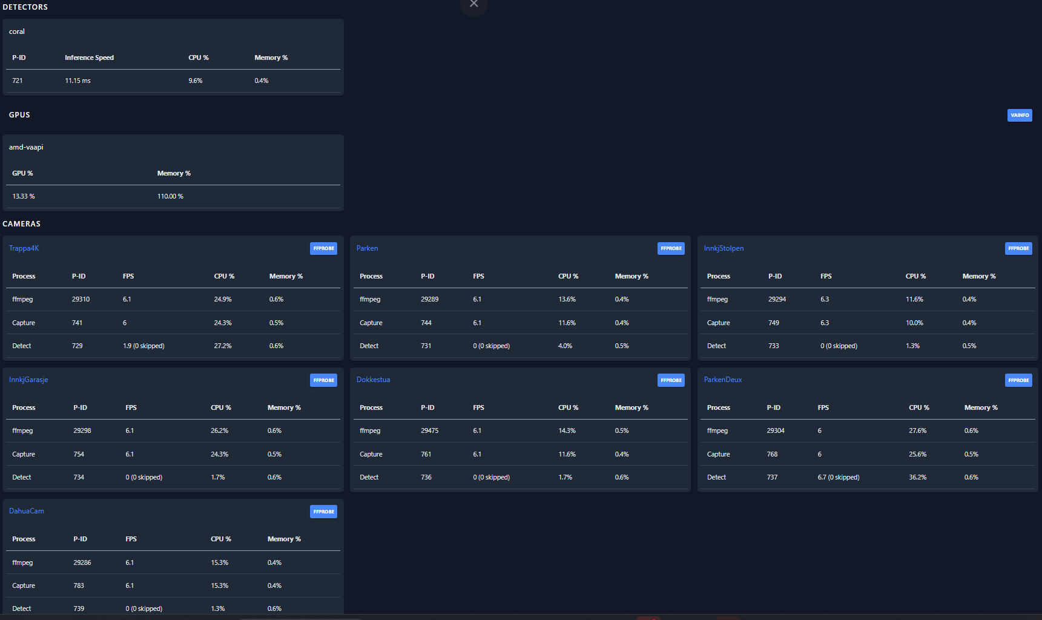Select the Detect process row under Trappa4K
This screenshot has height=620, width=1042.
tap(173, 346)
